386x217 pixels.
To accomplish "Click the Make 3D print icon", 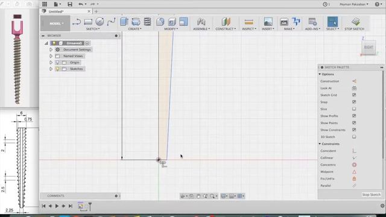I will click(x=284, y=22).
